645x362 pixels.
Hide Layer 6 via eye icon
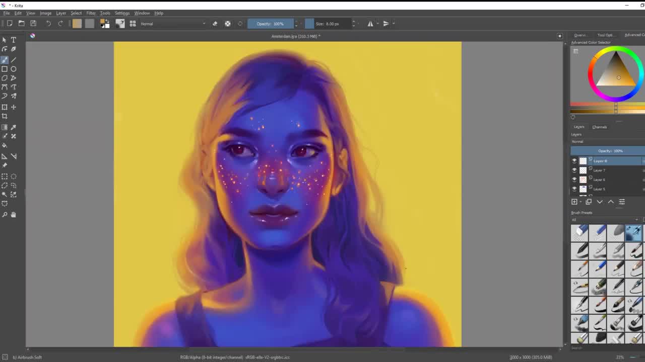point(574,179)
